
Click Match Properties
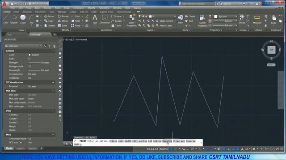(x=202, y=21)
